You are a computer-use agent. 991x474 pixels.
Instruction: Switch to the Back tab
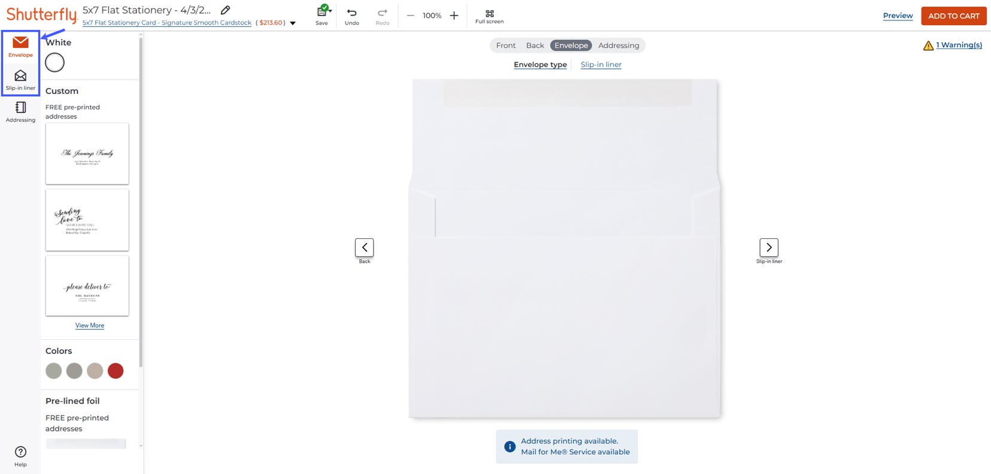point(535,45)
